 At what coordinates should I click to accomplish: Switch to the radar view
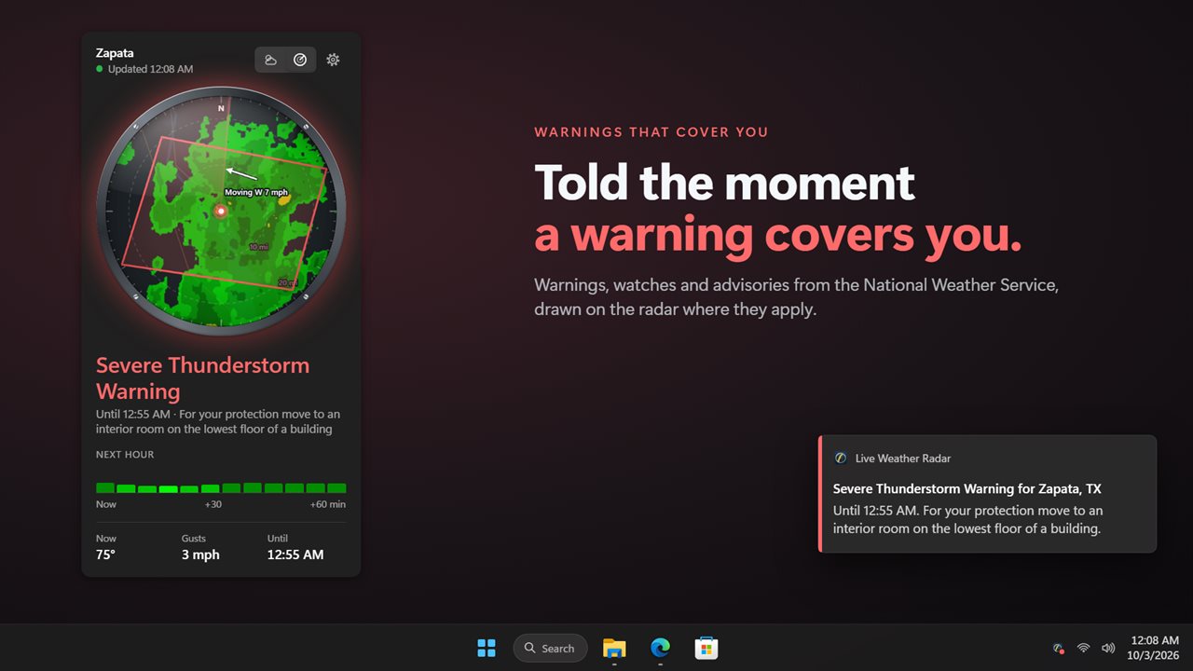point(300,60)
